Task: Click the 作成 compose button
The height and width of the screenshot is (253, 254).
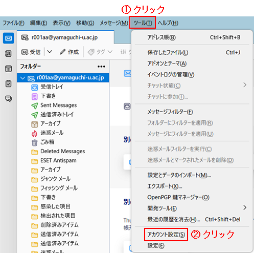Action: (70, 52)
